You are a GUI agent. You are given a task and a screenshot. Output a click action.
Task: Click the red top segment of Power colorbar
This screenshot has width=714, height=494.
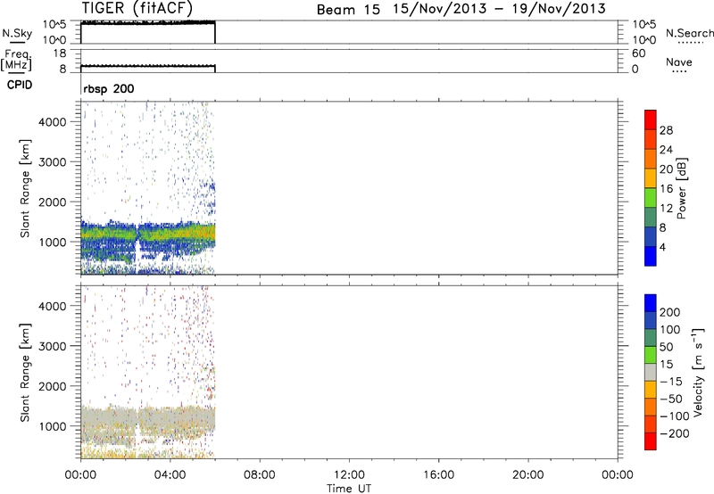pyautogui.click(x=651, y=119)
